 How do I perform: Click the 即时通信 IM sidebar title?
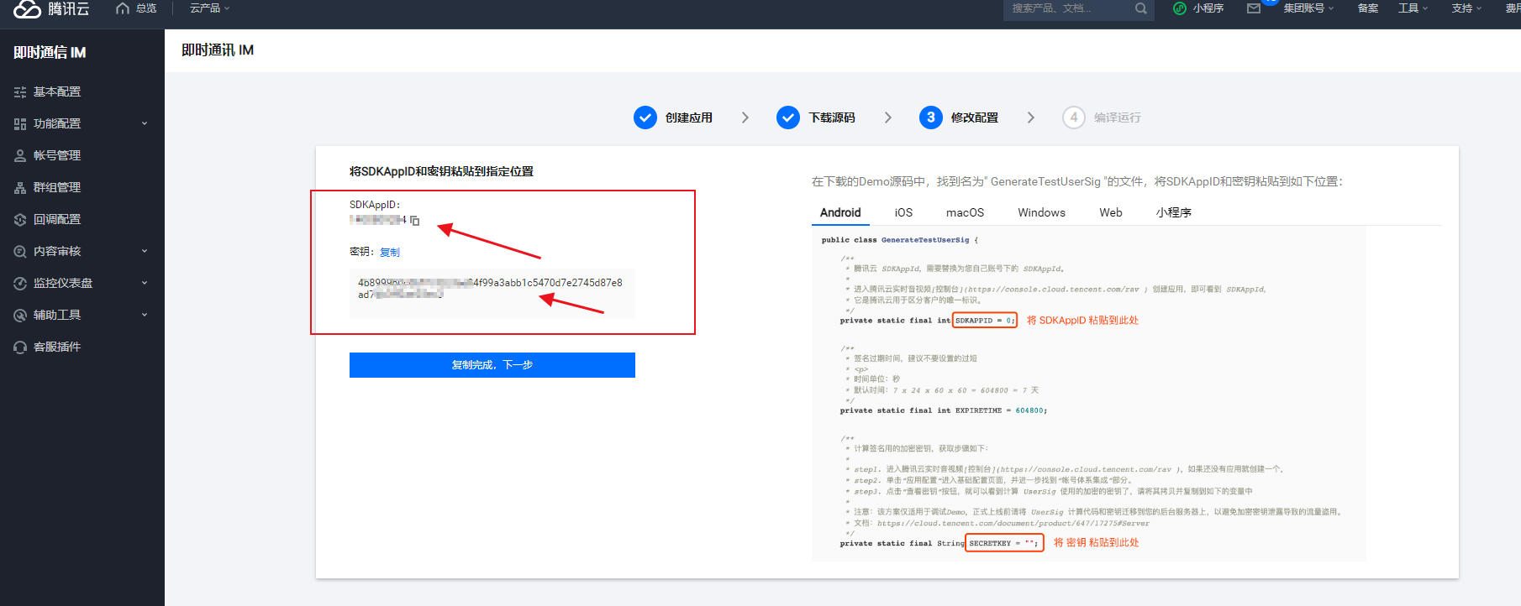pyautogui.click(x=50, y=53)
